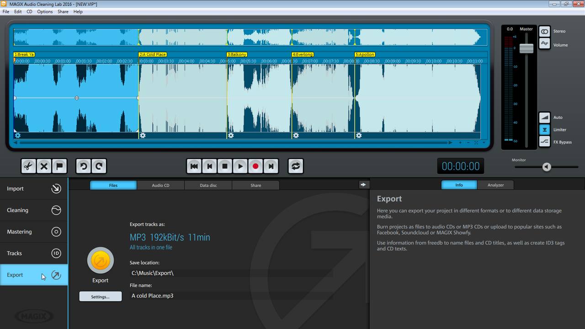585x329 pixels.
Task: Open the Cleaning section
Action: coord(34,210)
